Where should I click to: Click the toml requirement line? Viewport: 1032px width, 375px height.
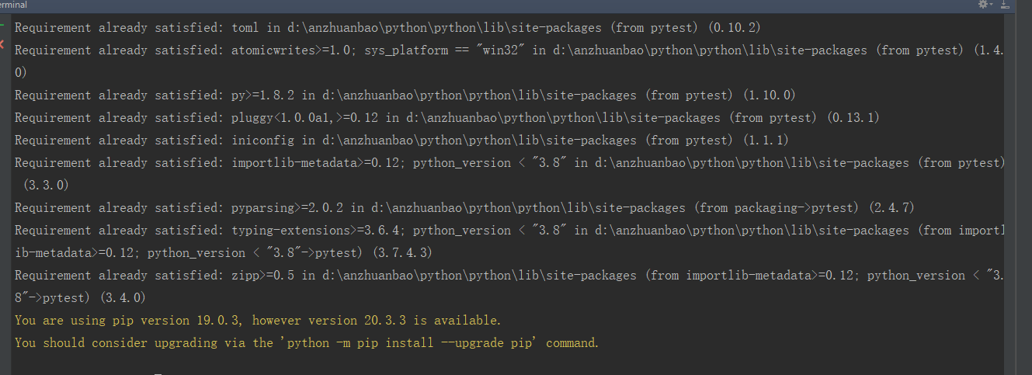pyautogui.click(x=387, y=27)
